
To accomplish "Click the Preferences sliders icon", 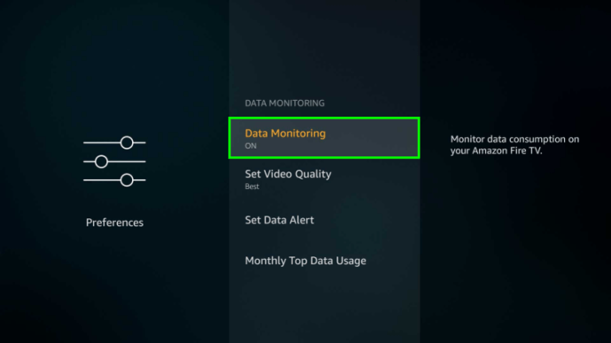I will click(114, 162).
